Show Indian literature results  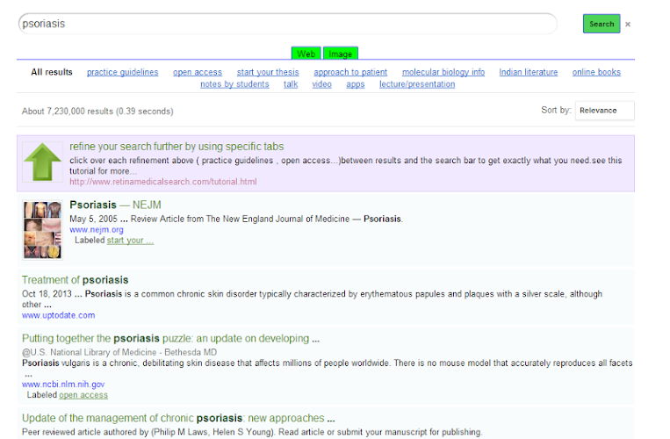[x=529, y=72]
